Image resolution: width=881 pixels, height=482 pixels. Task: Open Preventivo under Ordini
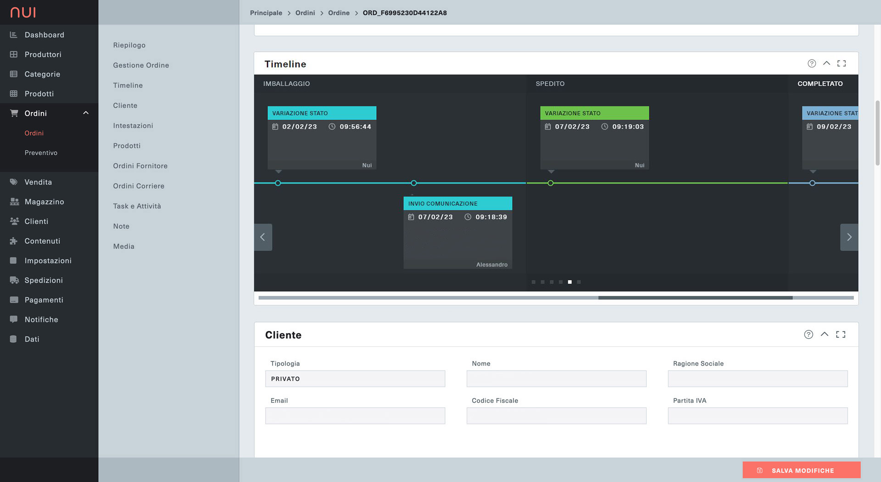point(41,153)
